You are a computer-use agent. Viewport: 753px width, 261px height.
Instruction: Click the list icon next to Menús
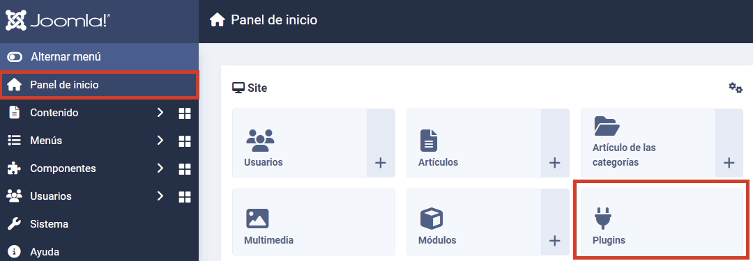[x=15, y=141]
